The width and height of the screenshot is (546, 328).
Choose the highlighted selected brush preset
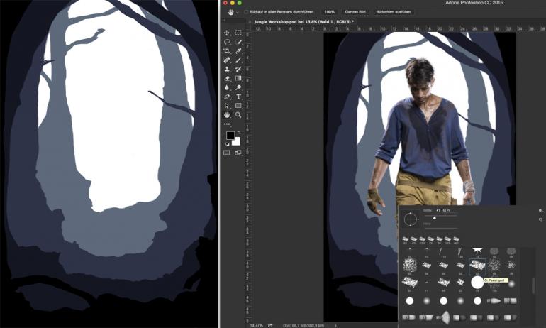[477, 266]
